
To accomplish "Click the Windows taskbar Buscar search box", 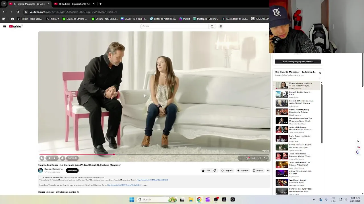I will tap(157, 199).
